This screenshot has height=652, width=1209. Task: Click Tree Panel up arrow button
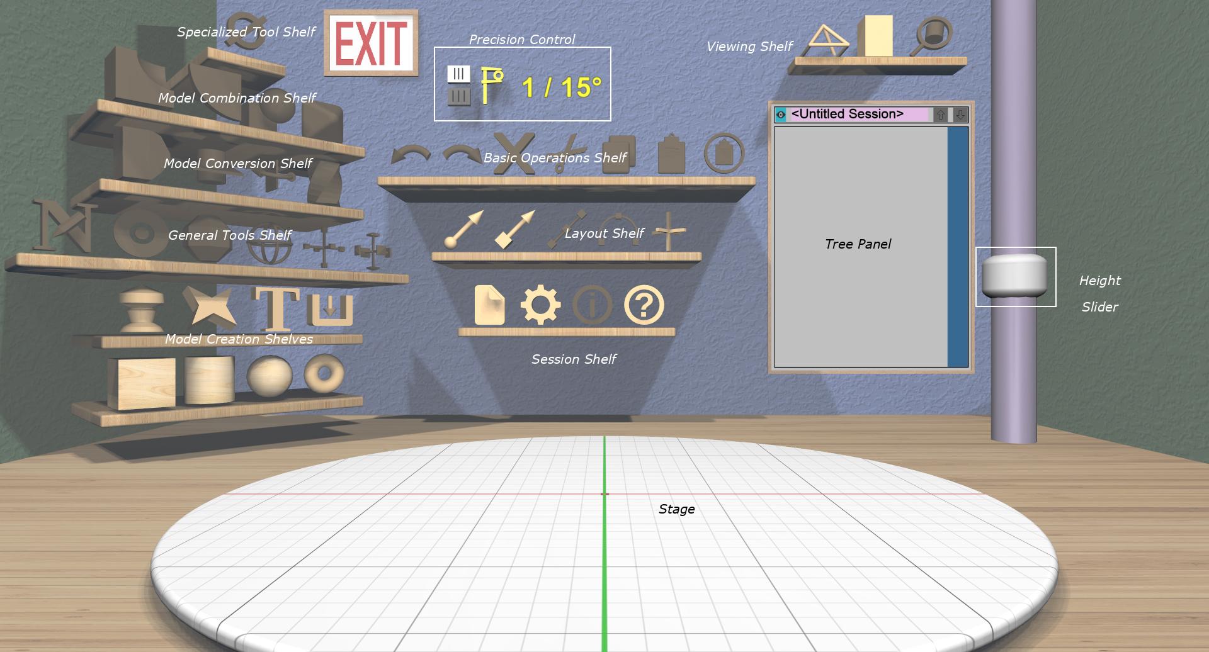[940, 115]
